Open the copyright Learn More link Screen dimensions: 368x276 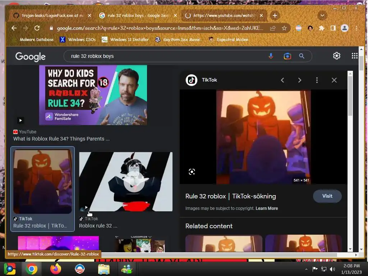tap(267, 208)
